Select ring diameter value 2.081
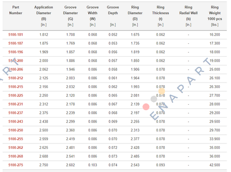231x172 pixels. coord(135,95)
